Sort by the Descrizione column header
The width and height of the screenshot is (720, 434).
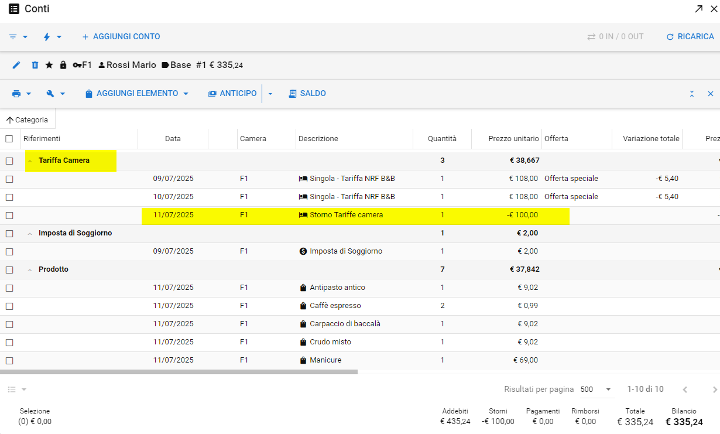[x=318, y=139]
